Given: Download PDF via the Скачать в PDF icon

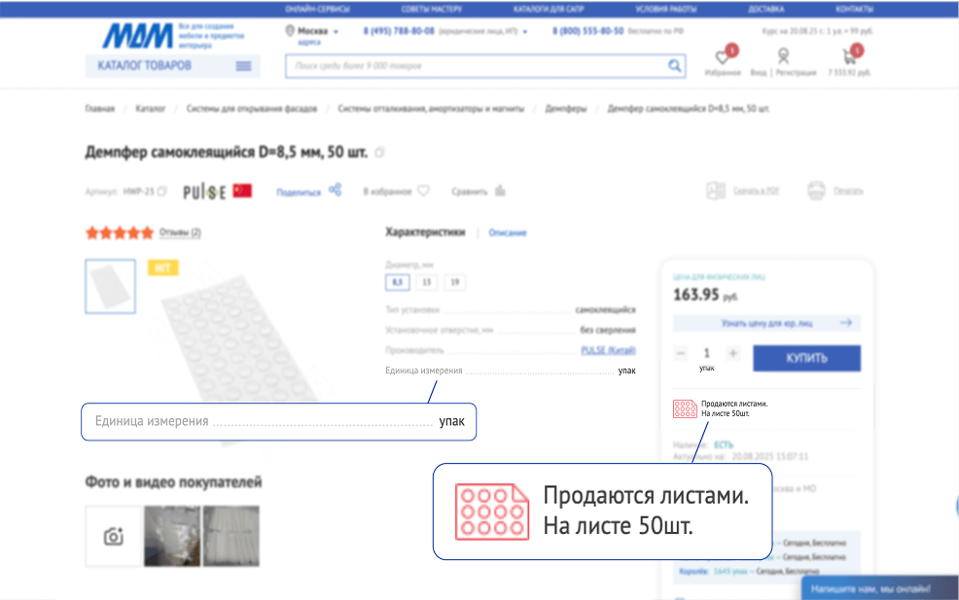Looking at the screenshot, I should pyautogui.click(x=717, y=191).
